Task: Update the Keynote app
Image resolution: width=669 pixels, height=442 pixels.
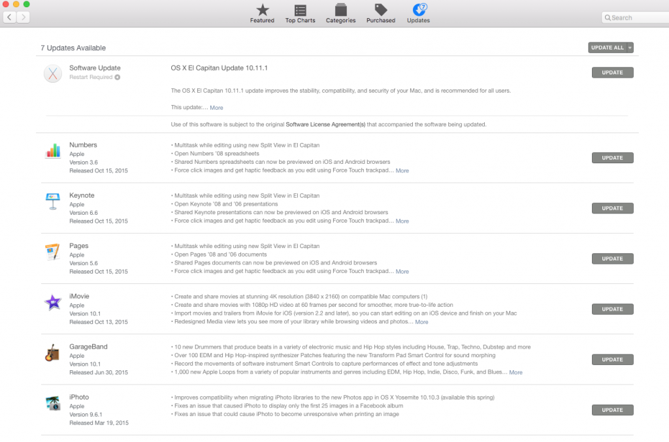Action: pyautogui.click(x=612, y=208)
